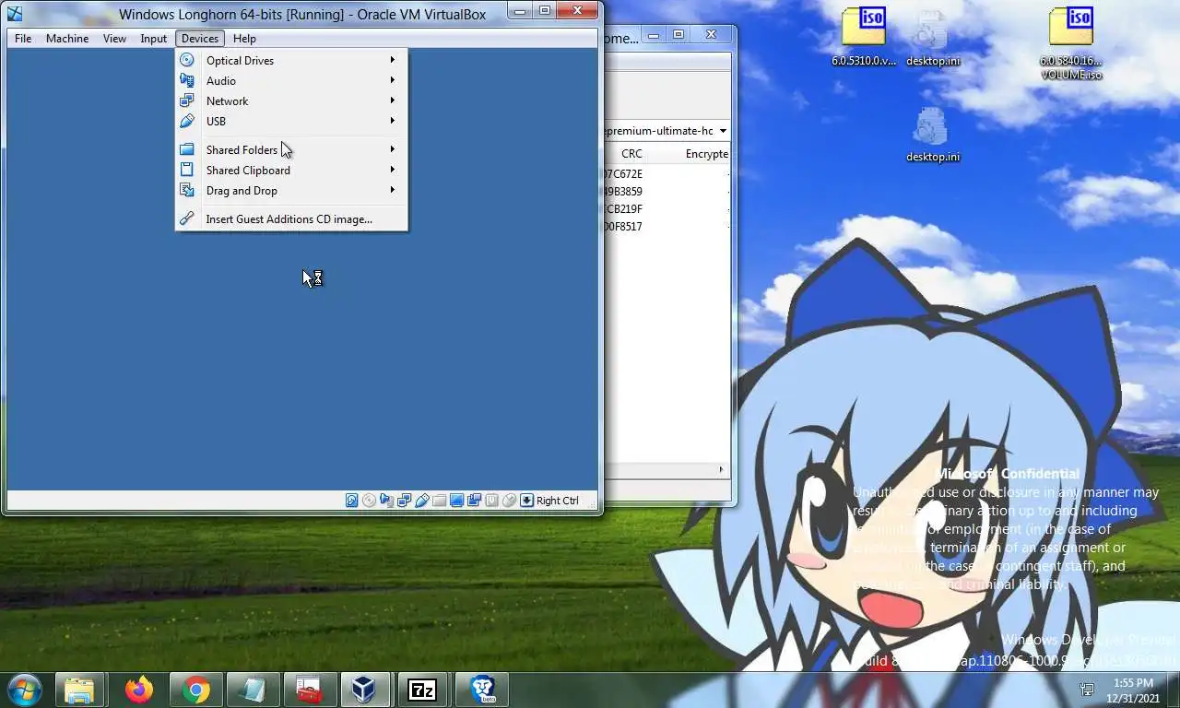Choose Optical Drives in Devices menu
1180x708 pixels.
point(291,60)
